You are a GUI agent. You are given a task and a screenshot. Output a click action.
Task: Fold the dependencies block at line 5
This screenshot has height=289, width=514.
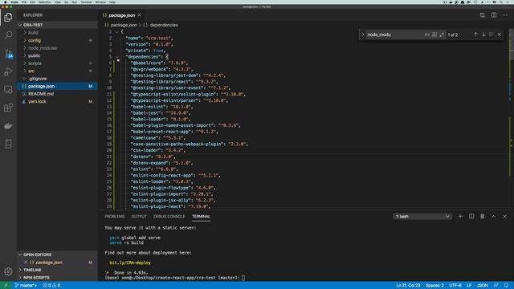click(x=117, y=57)
